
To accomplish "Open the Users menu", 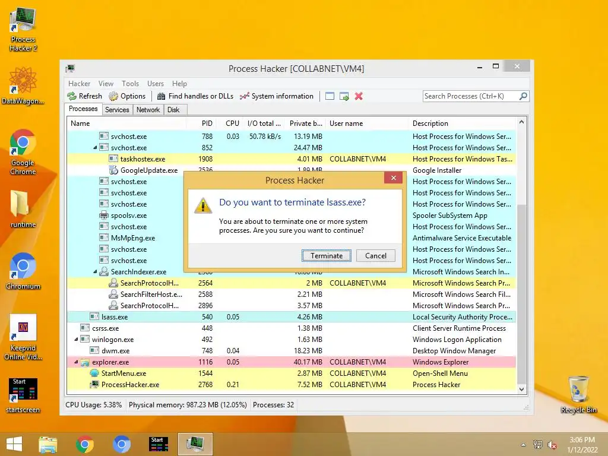I will pyautogui.click(x=156, y=84).
